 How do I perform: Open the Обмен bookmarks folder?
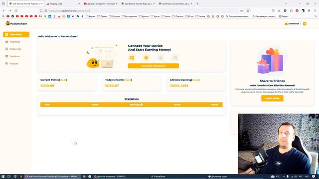(x=102, y=16)
